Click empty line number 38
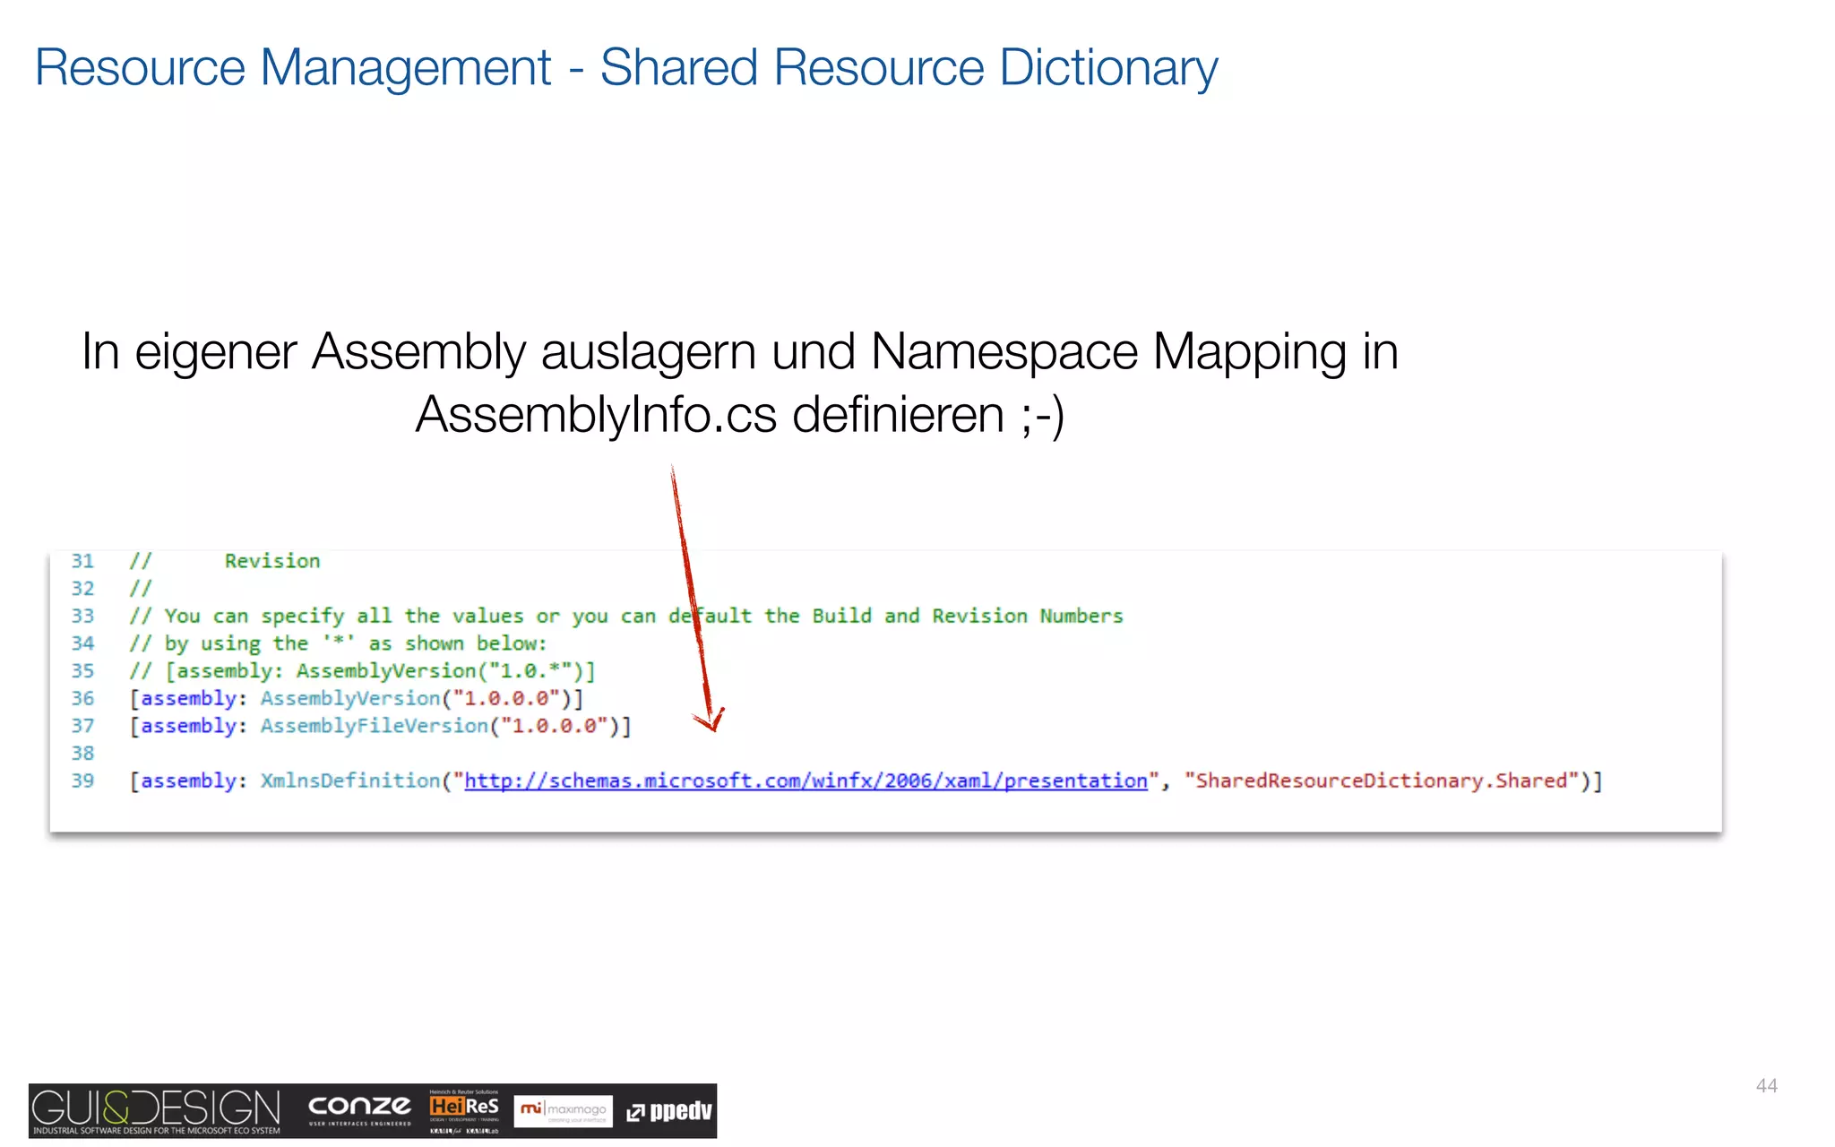This screenshot has height=1147, width=1835. click(x=82, y=754)
